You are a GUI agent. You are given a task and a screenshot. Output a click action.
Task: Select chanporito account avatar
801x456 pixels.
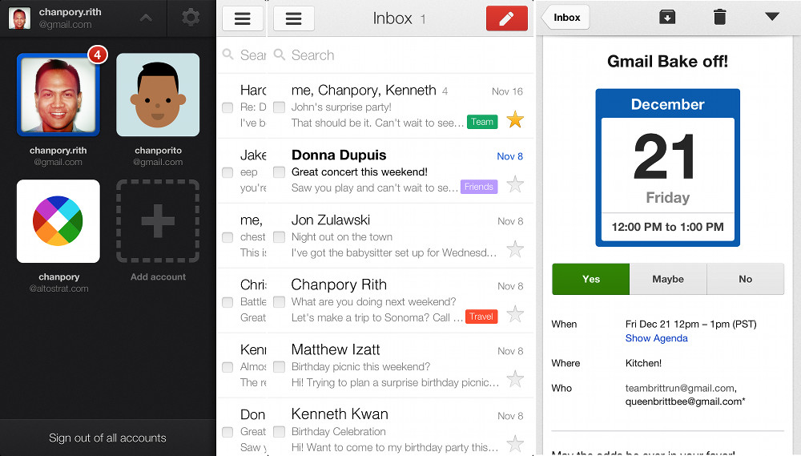coord(158,95)
